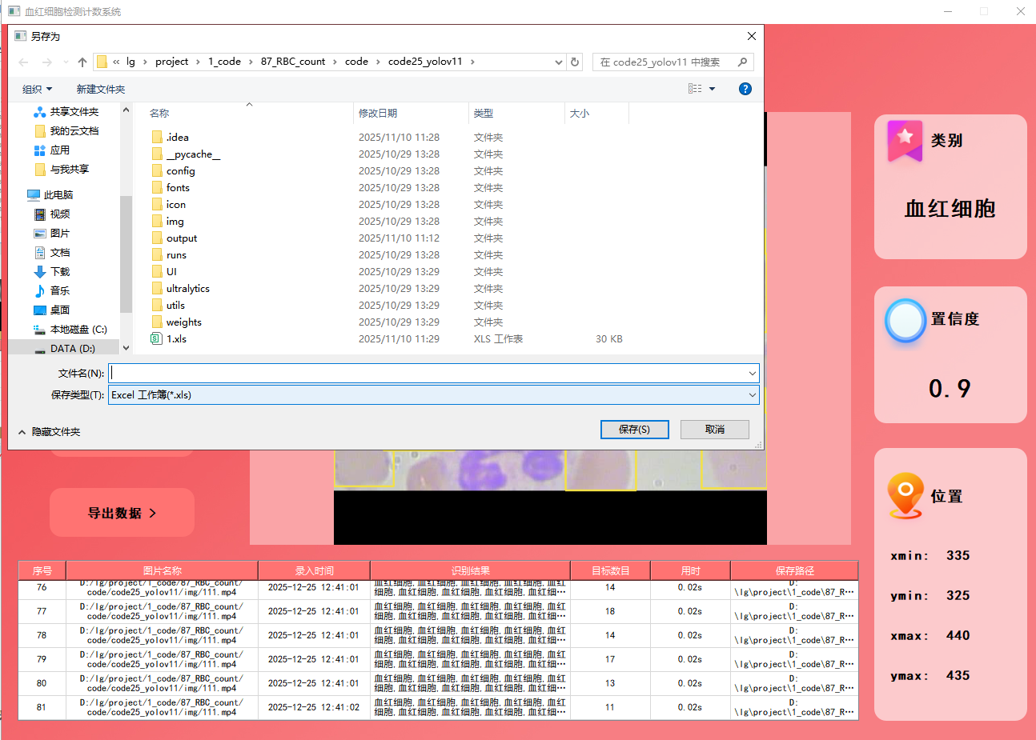Expand the address bar history dropdown

559,62
